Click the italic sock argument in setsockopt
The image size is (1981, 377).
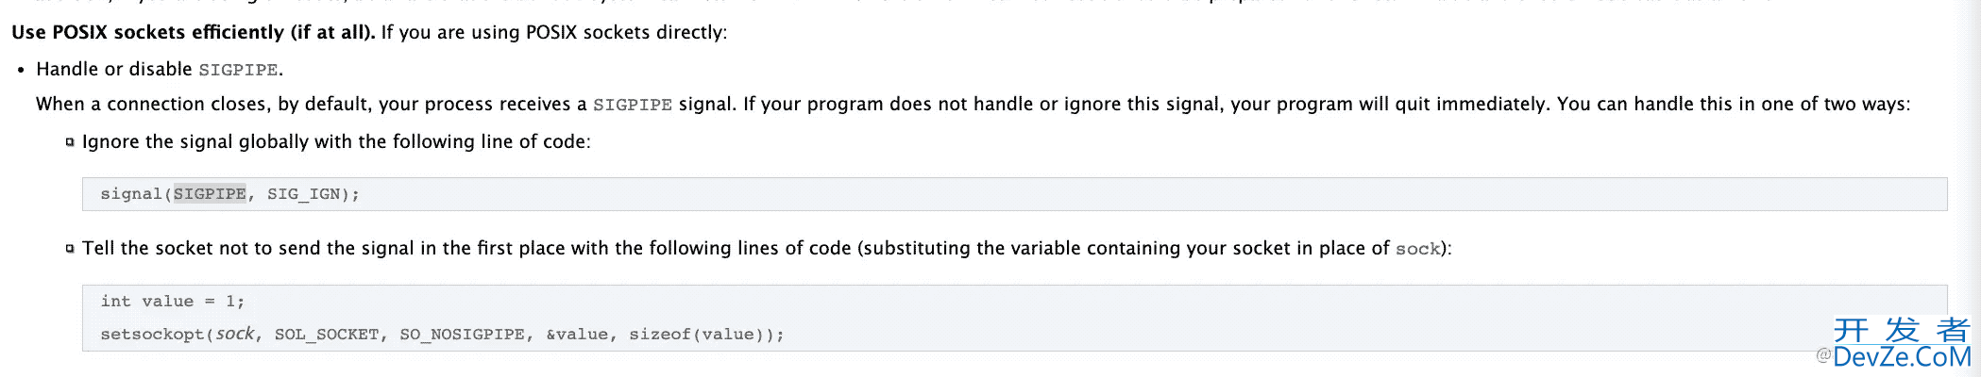click(x=235, y=334)
